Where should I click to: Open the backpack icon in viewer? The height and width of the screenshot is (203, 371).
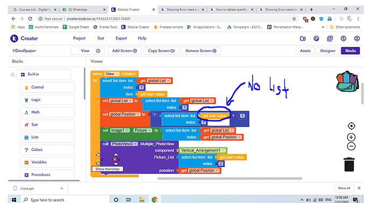click(x=347, y=81)
